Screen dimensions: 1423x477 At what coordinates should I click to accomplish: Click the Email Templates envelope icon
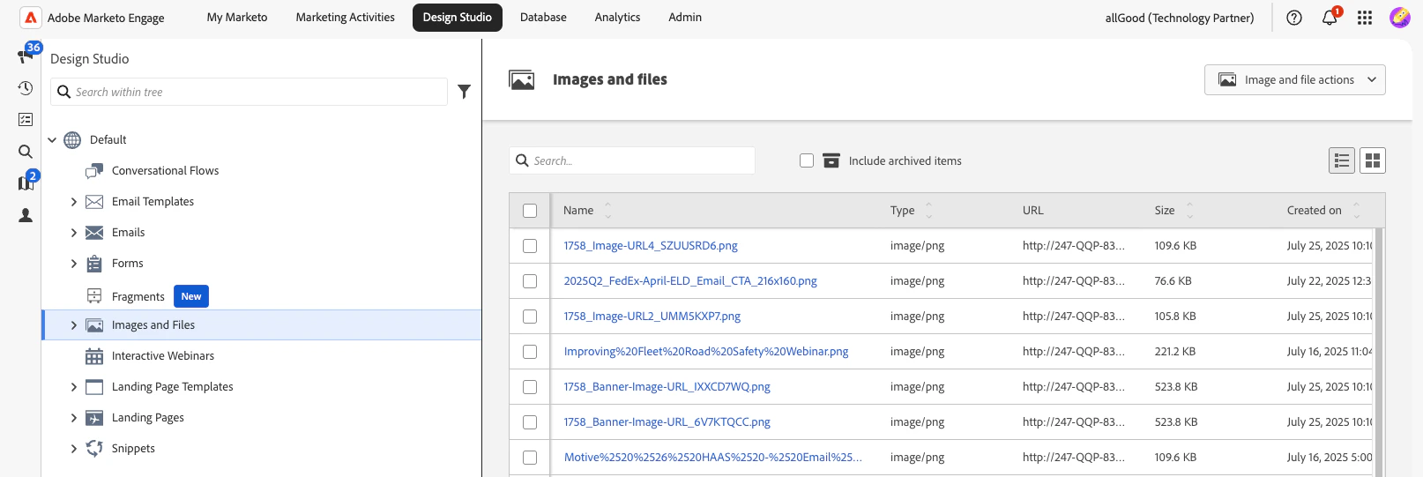pos(94,202)
